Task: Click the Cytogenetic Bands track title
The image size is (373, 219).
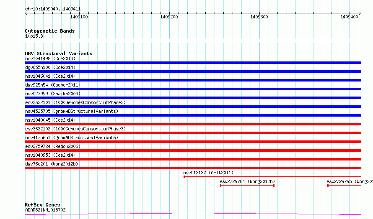Action: (50, 31)
